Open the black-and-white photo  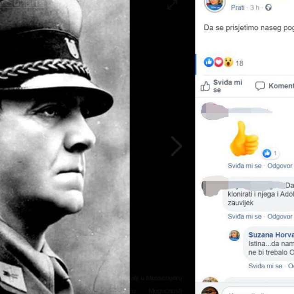64,147
